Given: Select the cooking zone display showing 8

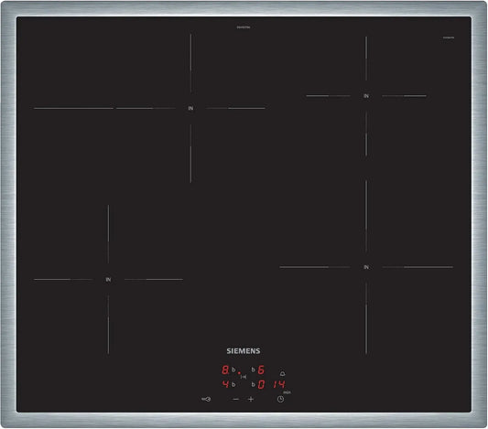Looking at the screenshot, I should (x=225, y=370).
